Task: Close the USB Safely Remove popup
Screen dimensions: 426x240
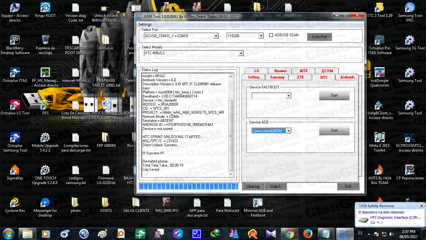Action: 422,206
